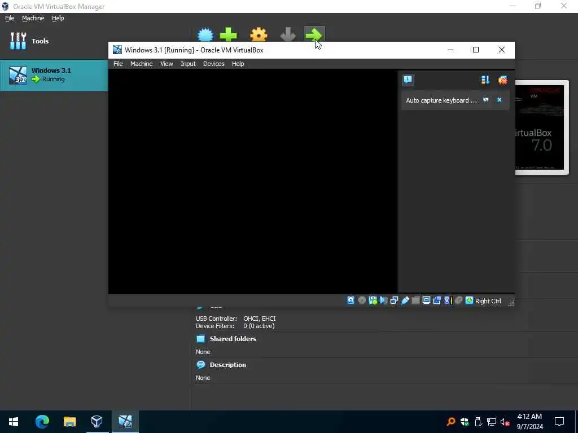The width and height of the screenshot is (578, 433).
Task: Click the New machine toolbar icon in Manager
Action: click(x=205, y=35)
